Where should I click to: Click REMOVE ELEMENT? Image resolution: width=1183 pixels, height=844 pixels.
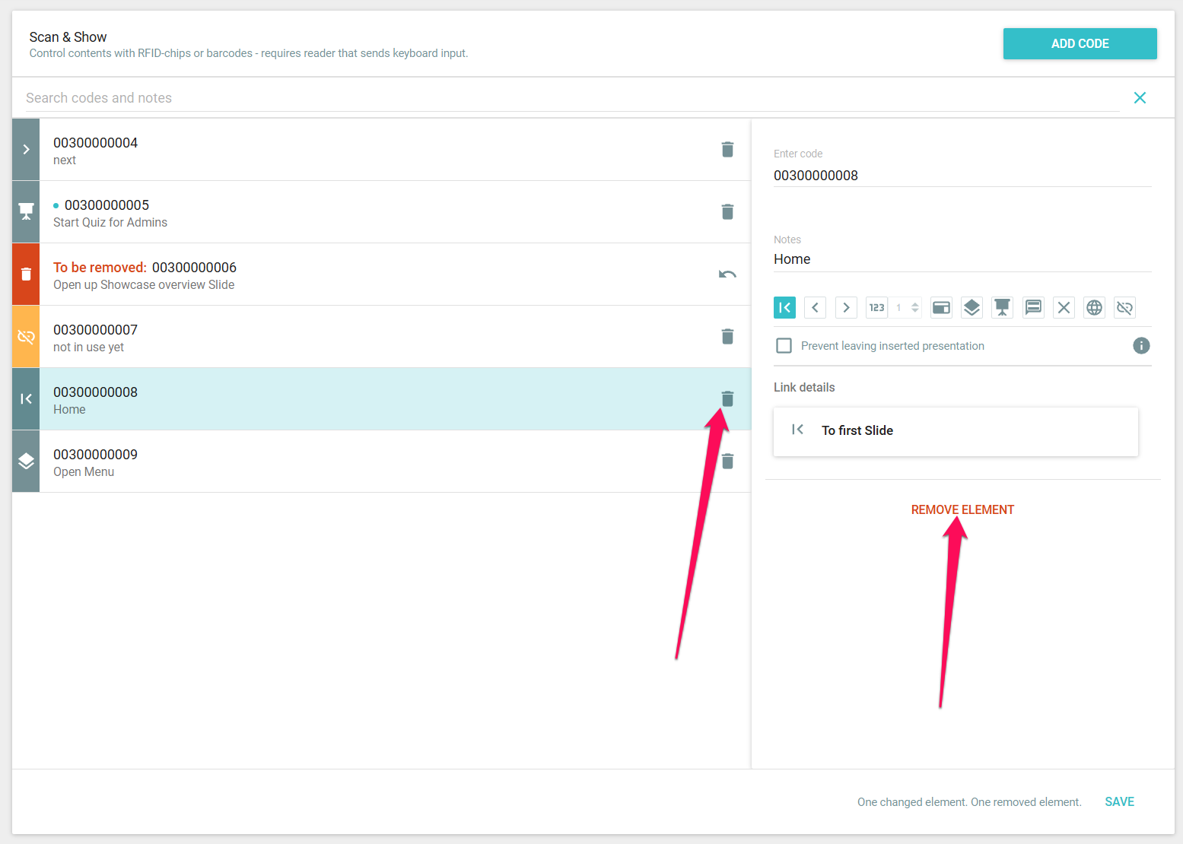tap(962, 509)
